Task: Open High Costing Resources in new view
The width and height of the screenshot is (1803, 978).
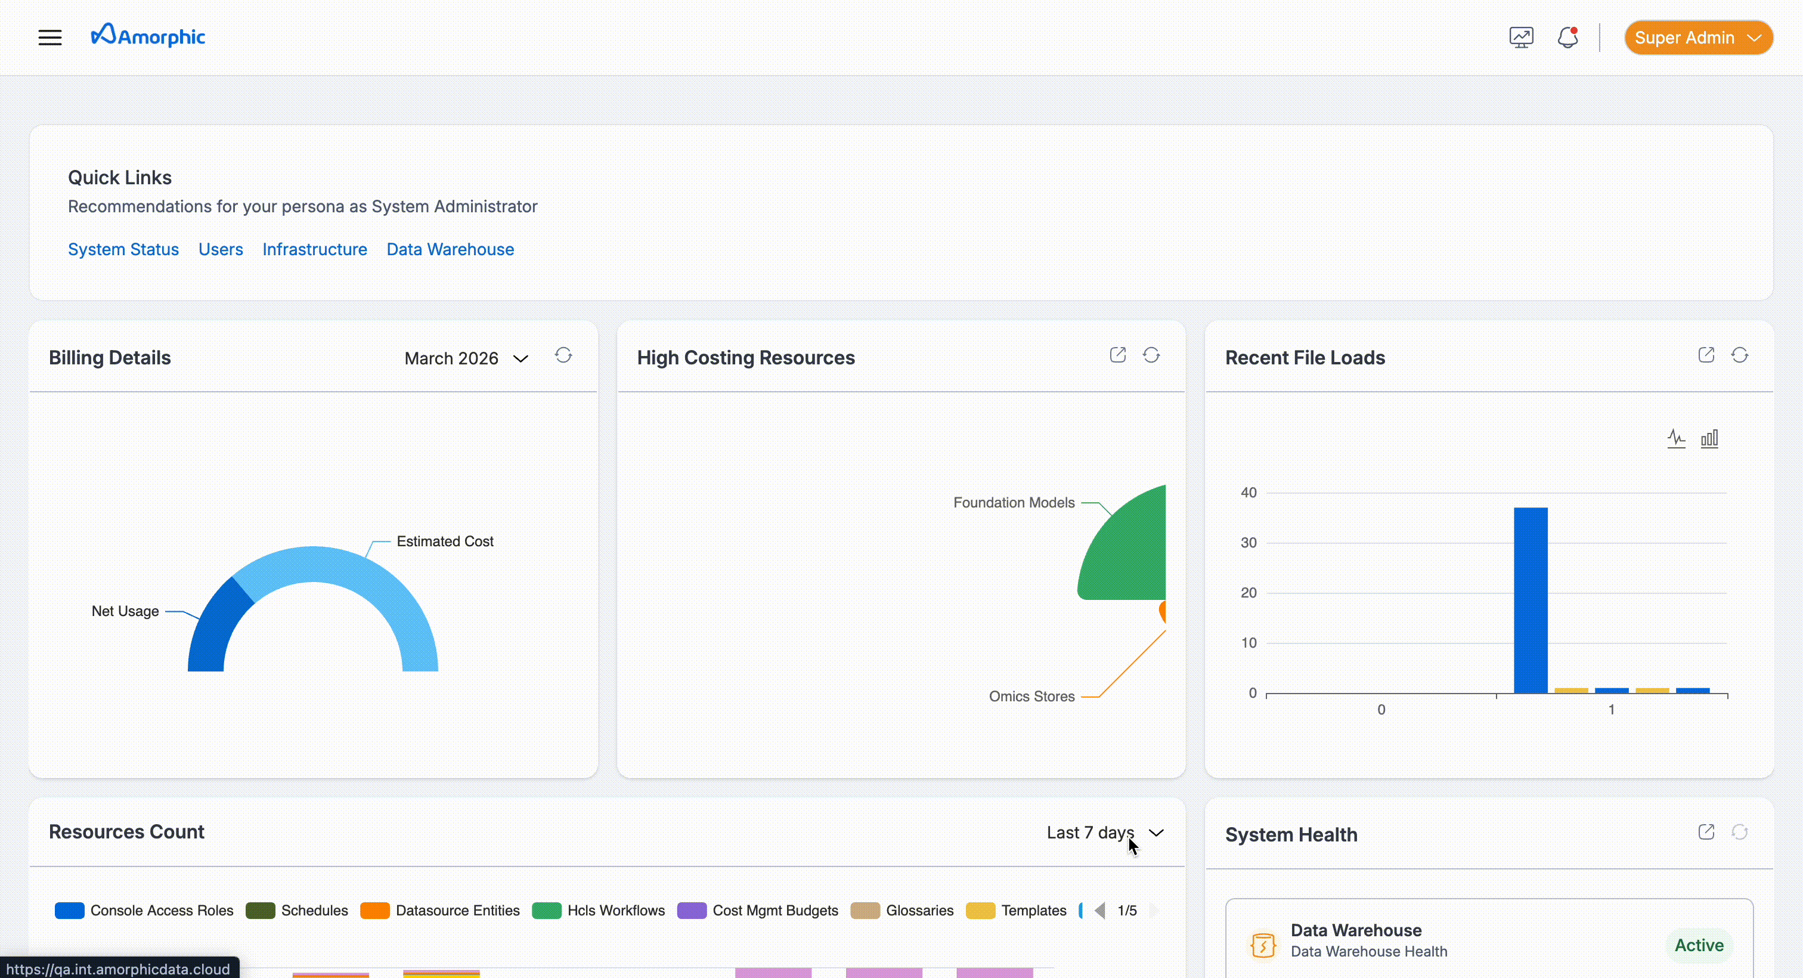Action: click(x=1118, y=355)
